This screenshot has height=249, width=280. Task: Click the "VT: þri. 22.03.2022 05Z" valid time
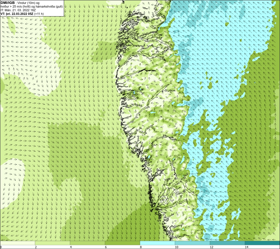click(x=17, y=13)
